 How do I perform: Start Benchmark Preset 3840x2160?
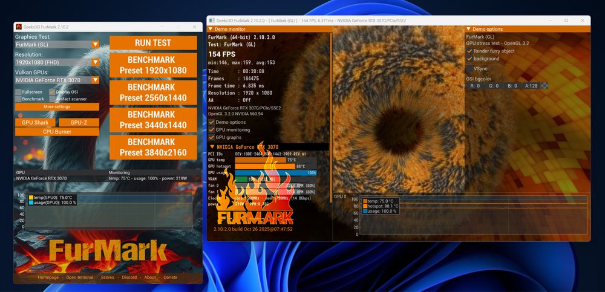coord(153,148)
